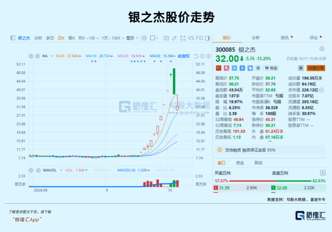Click the 57.07% buy-sell ratio bar
This screenshot has width=332, height=232.
[270, 181]
